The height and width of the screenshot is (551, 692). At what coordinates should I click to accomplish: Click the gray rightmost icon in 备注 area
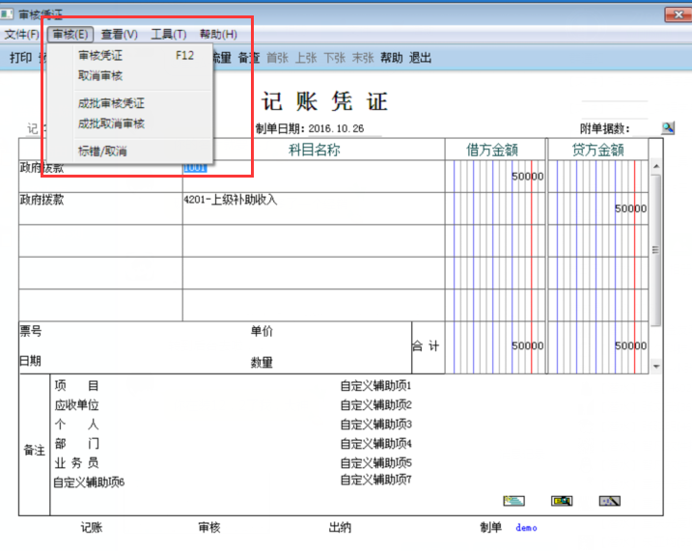pyautogui.click(x=609, y=501)
